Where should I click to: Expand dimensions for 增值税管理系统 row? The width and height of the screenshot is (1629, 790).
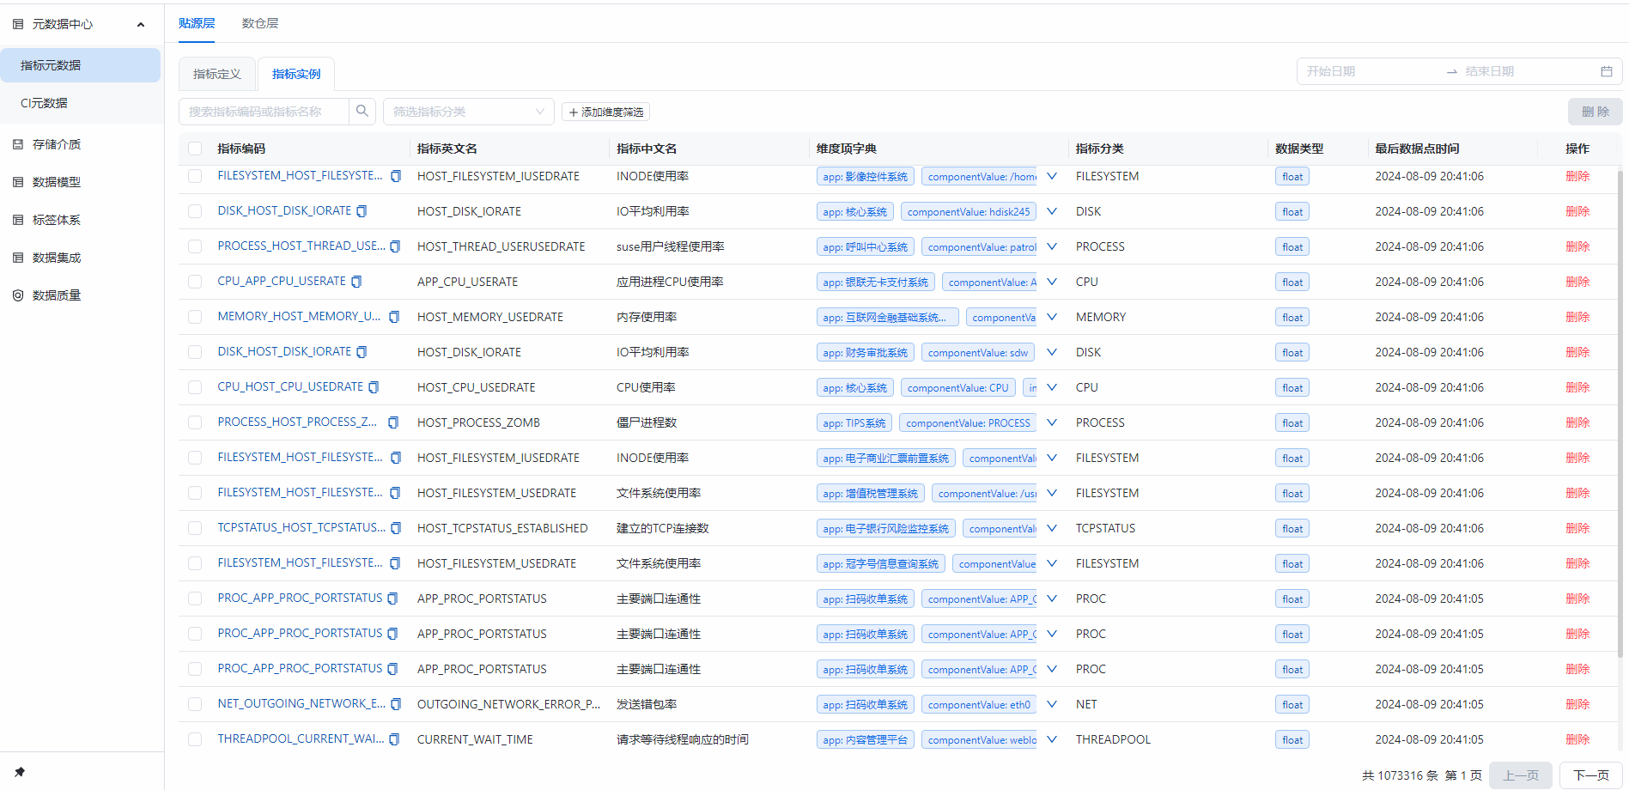[1052, 493]
